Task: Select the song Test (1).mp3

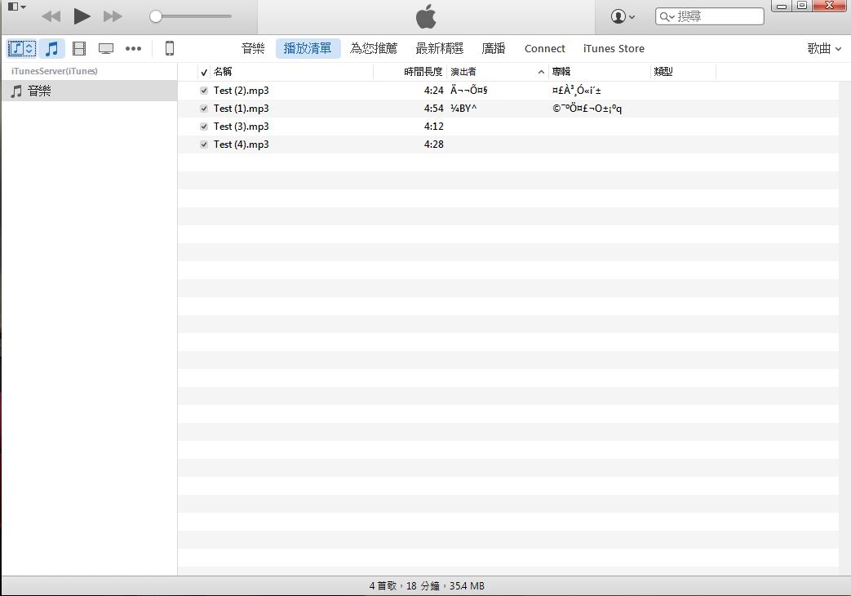Action: 241,109
